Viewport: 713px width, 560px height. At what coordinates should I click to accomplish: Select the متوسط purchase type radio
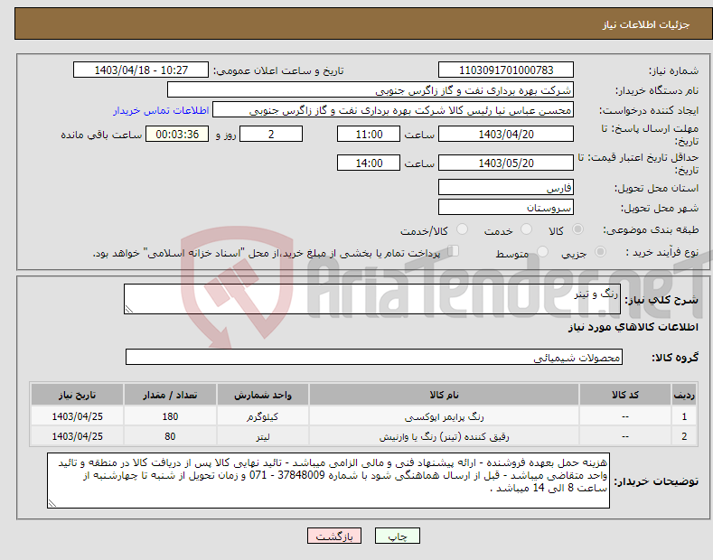point(542,252)
